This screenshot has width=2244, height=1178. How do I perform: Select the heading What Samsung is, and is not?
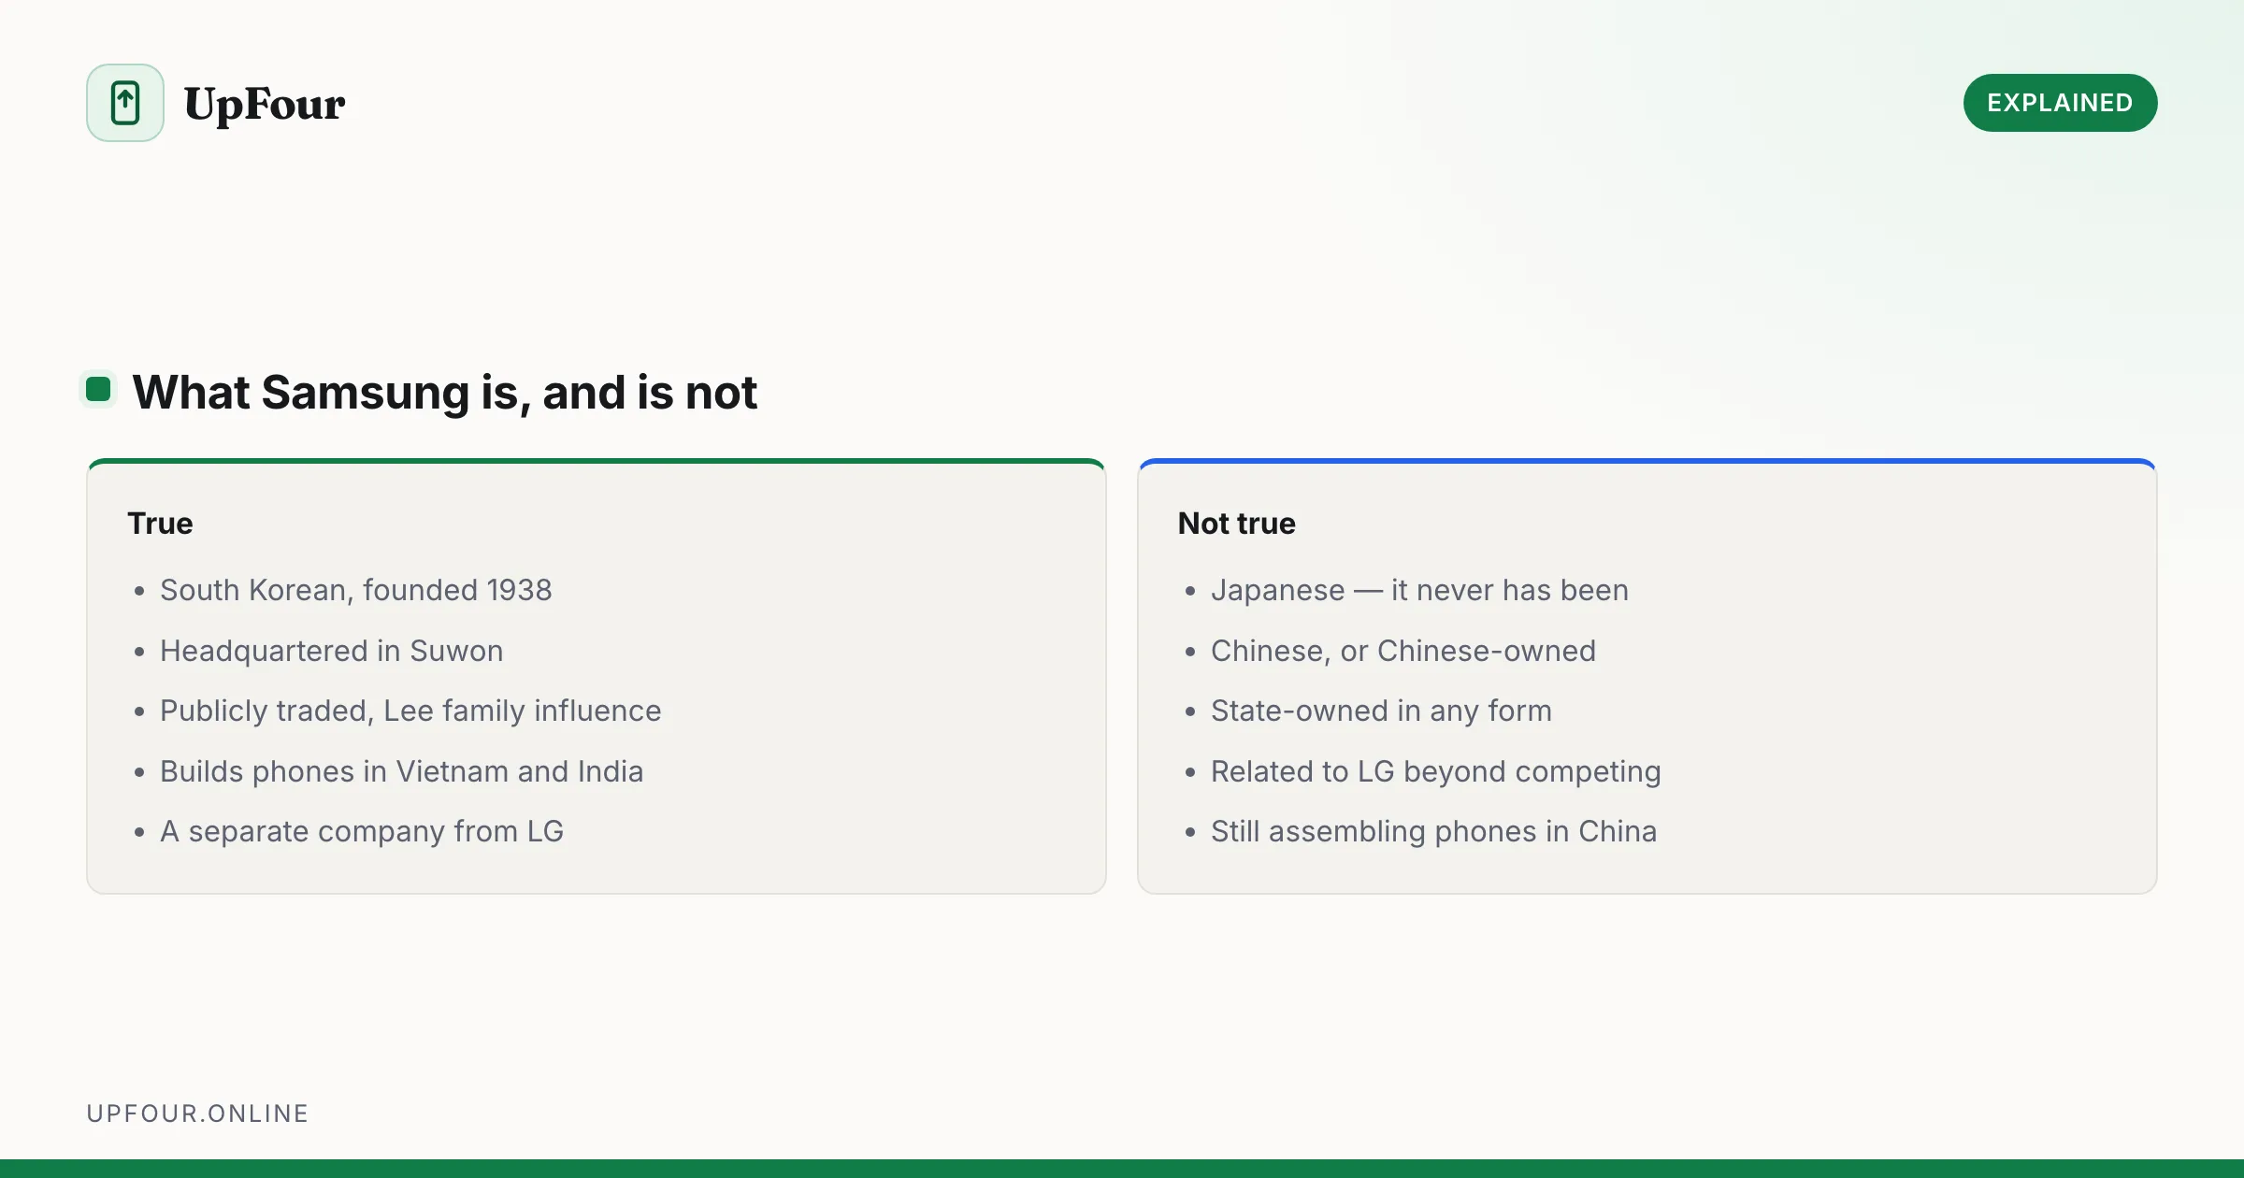444,392
